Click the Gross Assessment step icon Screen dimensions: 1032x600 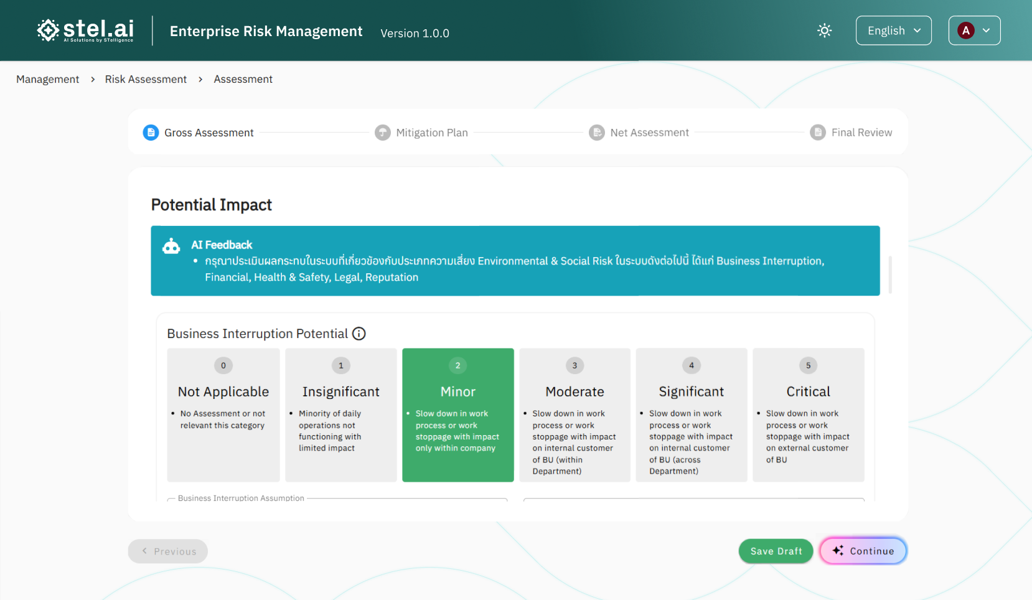[151, 133]
